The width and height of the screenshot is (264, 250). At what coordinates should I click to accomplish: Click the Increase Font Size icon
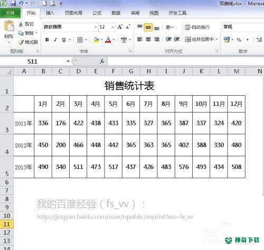click(x=120, y=27)
